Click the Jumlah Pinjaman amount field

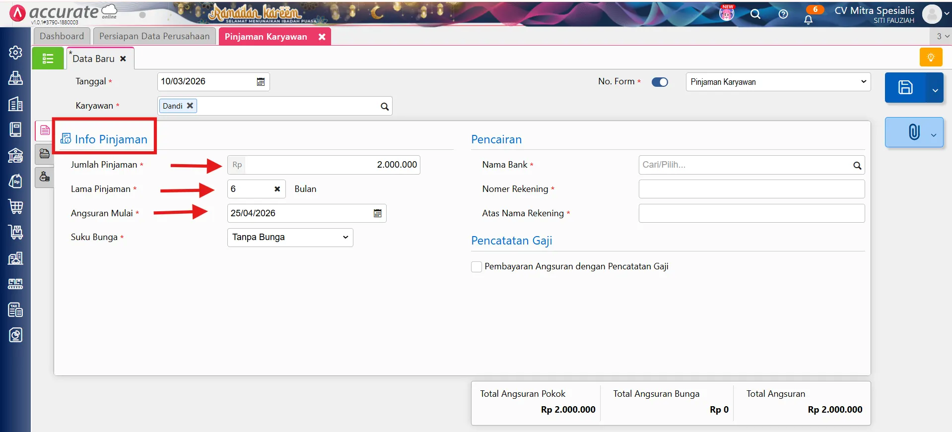(x=324, y=165)
